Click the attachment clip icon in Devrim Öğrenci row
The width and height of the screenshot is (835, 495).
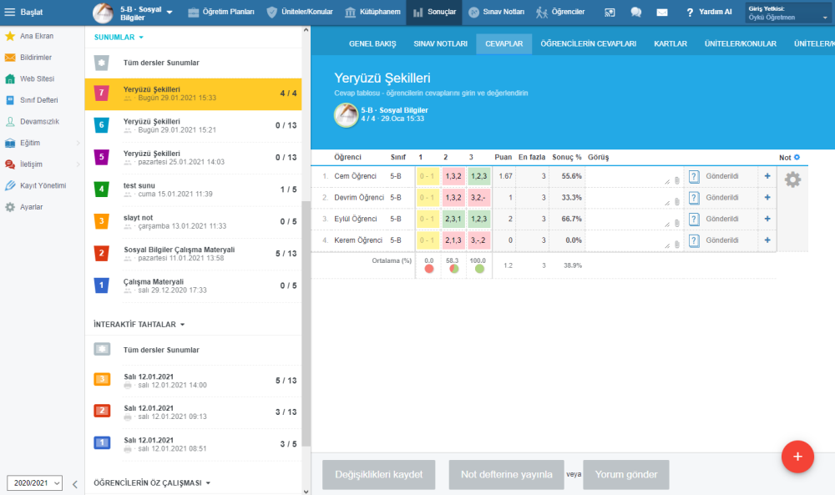pyautogui.click(x=677, y=202)
